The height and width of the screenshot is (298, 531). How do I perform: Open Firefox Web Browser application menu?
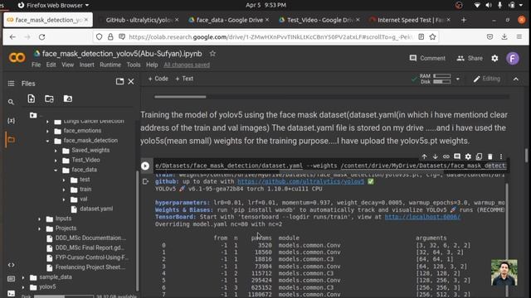click(53, 5)
